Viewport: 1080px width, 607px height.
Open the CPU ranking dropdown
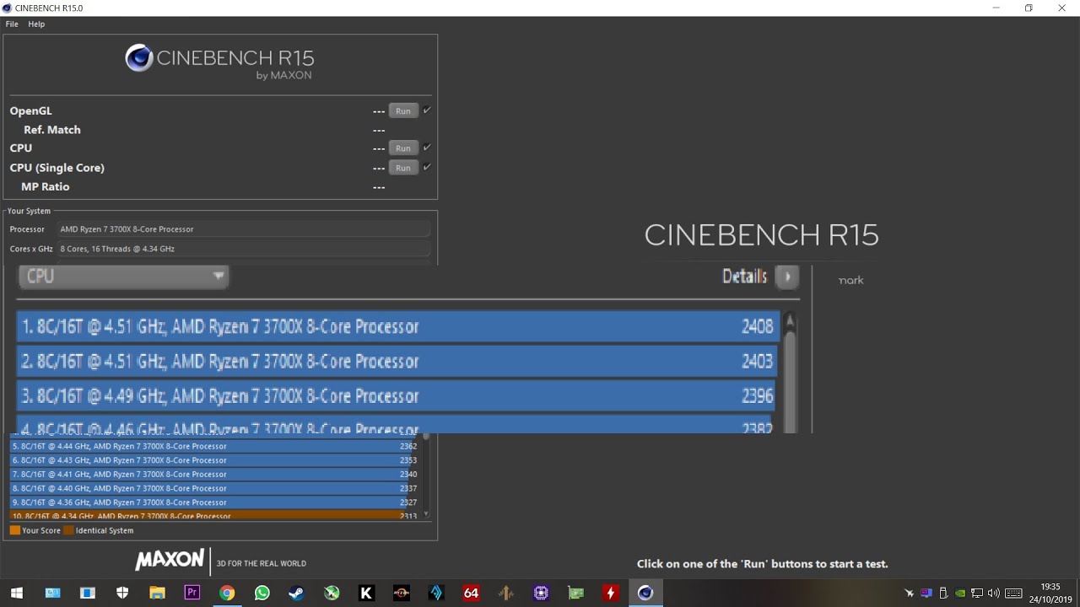click(x=123, y=277)
